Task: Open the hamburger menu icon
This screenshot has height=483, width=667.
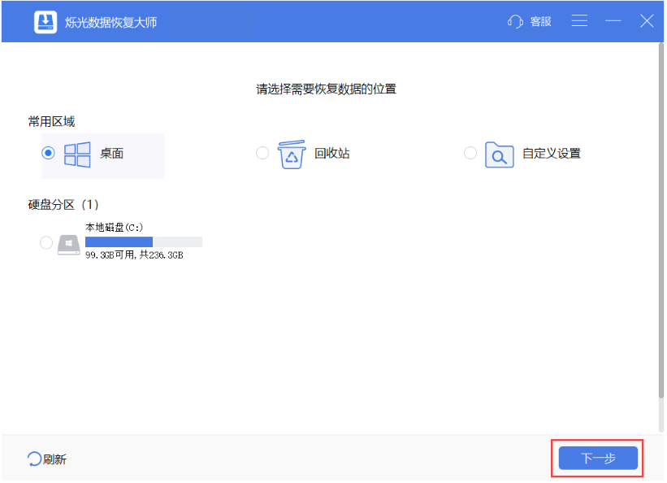Action: (579, 20)
